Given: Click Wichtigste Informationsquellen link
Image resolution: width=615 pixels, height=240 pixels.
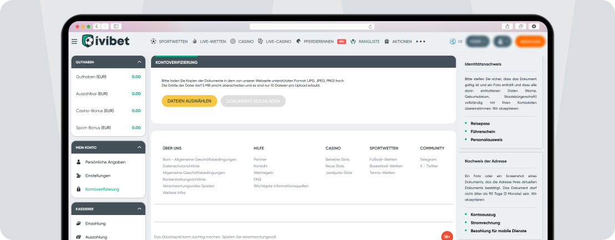Looking at the screenshot, I should pyautogui.click(x=281, y=186).
